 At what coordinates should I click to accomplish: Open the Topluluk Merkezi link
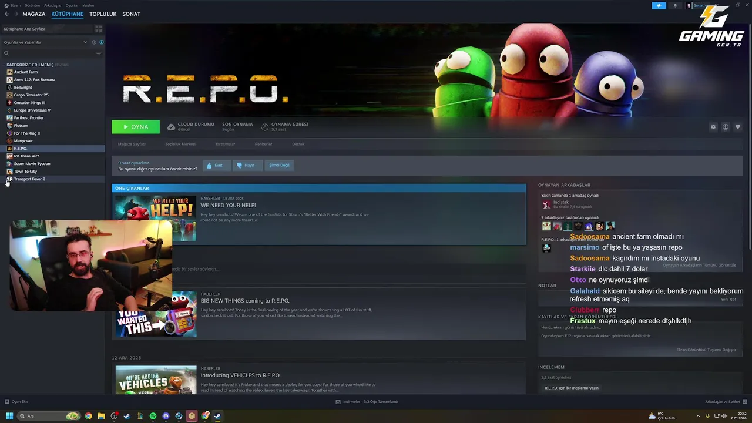pyautogui.click(x=180, y=144)
